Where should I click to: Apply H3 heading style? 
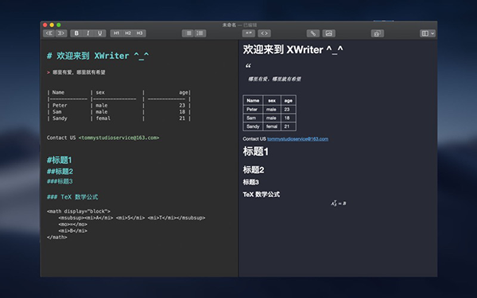(x=140, y=33)
